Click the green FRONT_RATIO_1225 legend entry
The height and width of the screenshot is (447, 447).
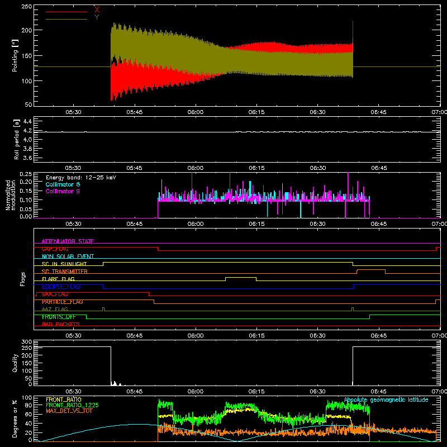point(72,405)
